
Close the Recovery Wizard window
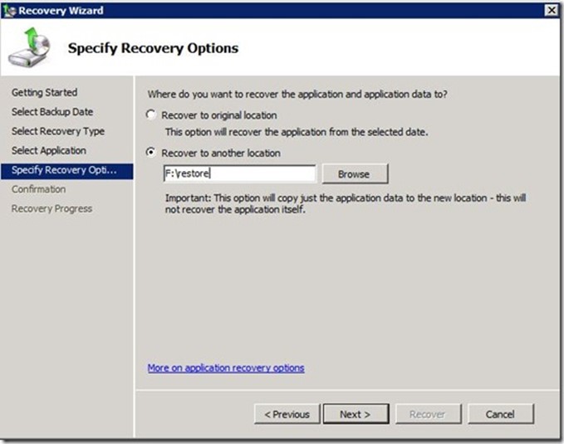pos(552,9)
